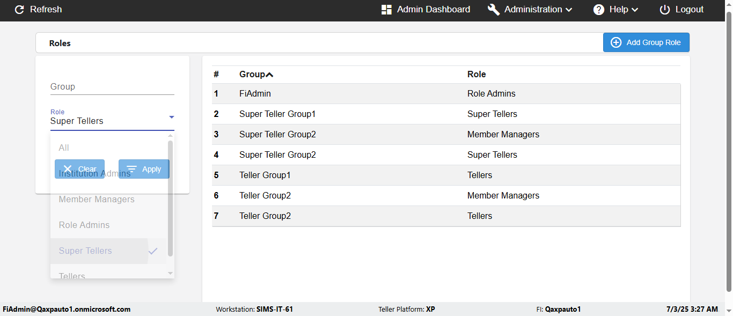Click the filter lines icon on Apply

click(x=131, y=169)
